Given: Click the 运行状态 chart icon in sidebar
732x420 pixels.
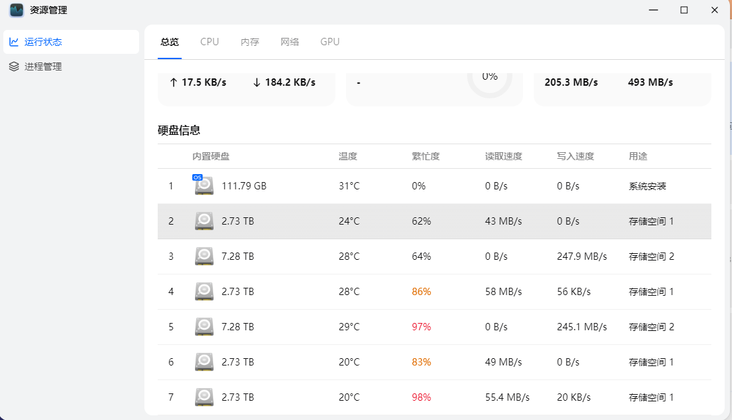Looking at the screenshot, I should click(14, 42).
